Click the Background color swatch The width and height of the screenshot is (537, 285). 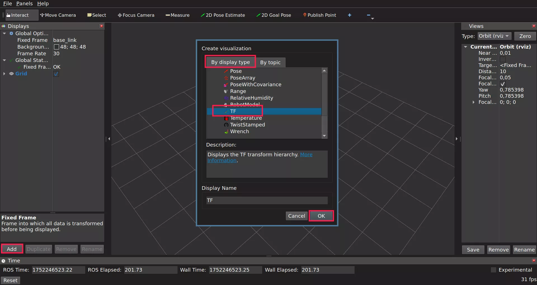56,47
